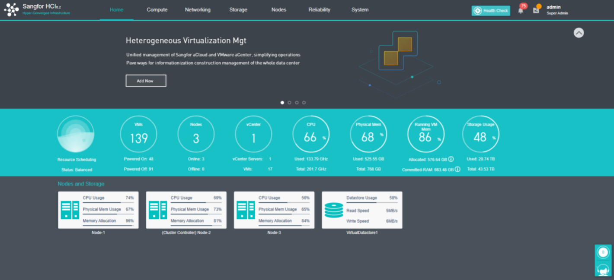Select the second banner carousel dot
The height and width of the screenshot is (280, 614).
pyautogui.click(x=289, y=103)
